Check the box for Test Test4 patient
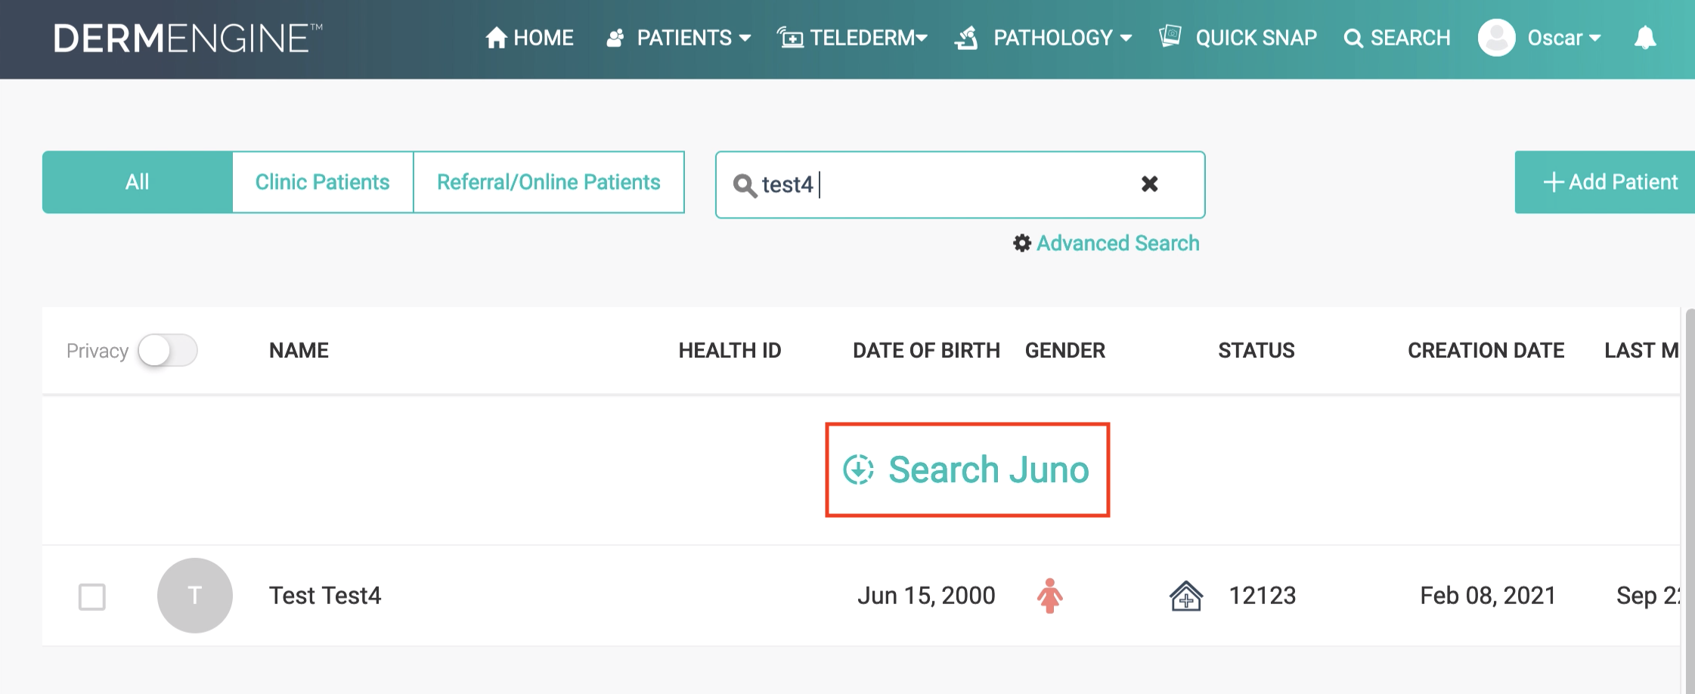The image size is (1695, 694). pos(92,596)
